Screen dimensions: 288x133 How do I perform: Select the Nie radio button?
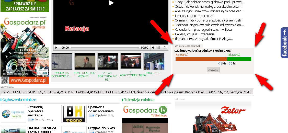click(220, 63)
